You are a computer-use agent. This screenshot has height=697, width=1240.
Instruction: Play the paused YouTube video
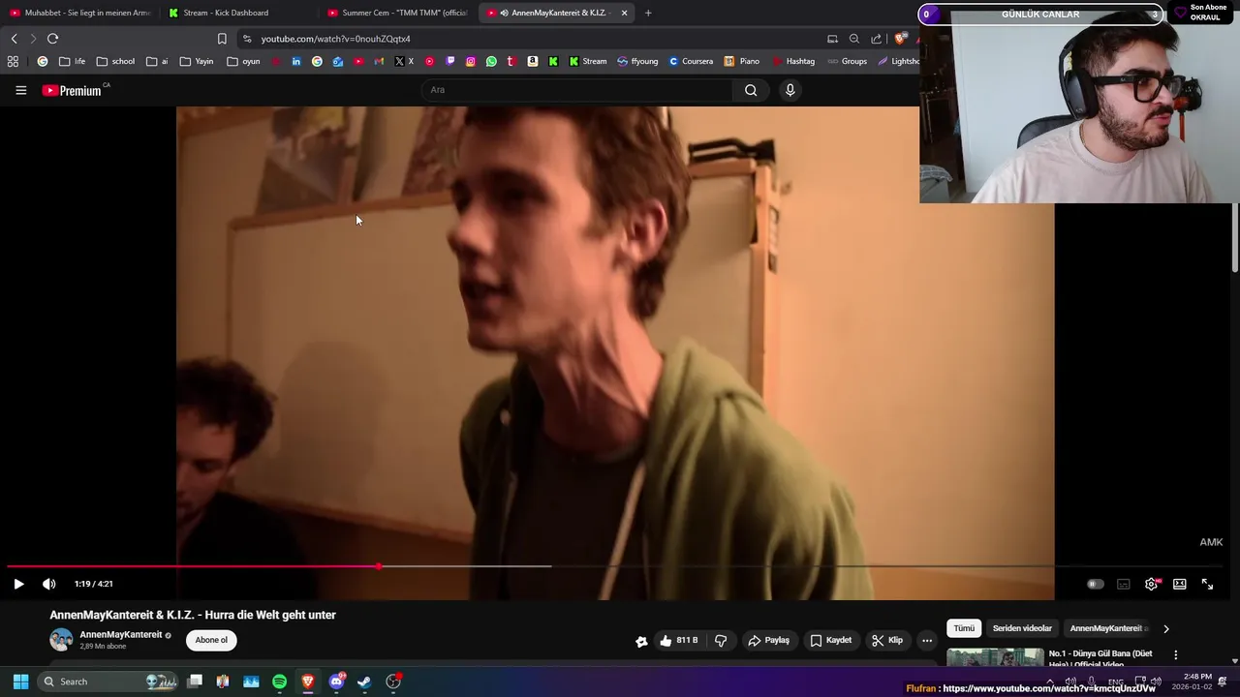(18, 584)
